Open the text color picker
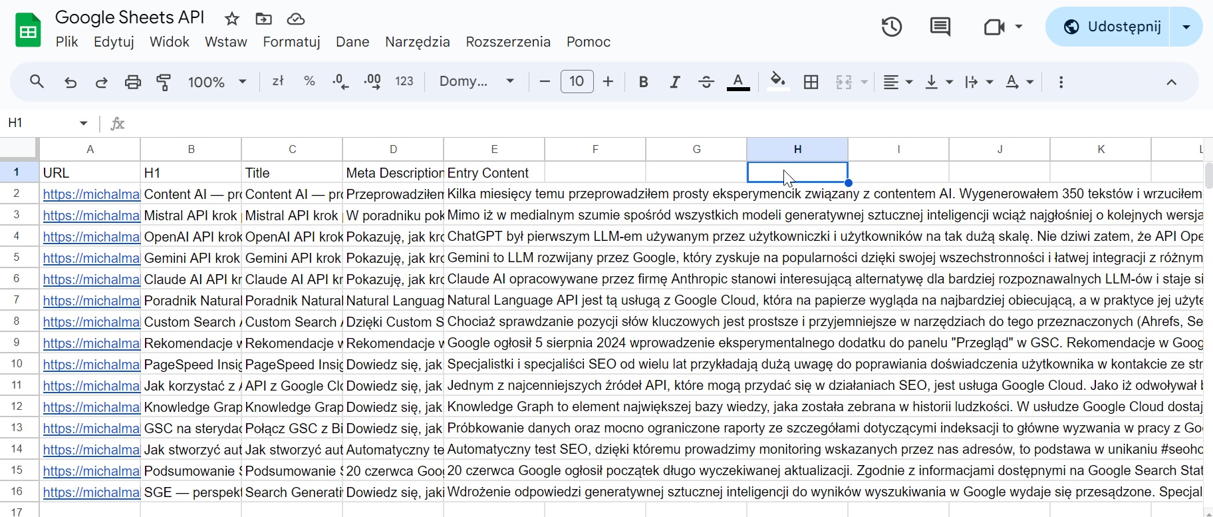 point(738,82)
